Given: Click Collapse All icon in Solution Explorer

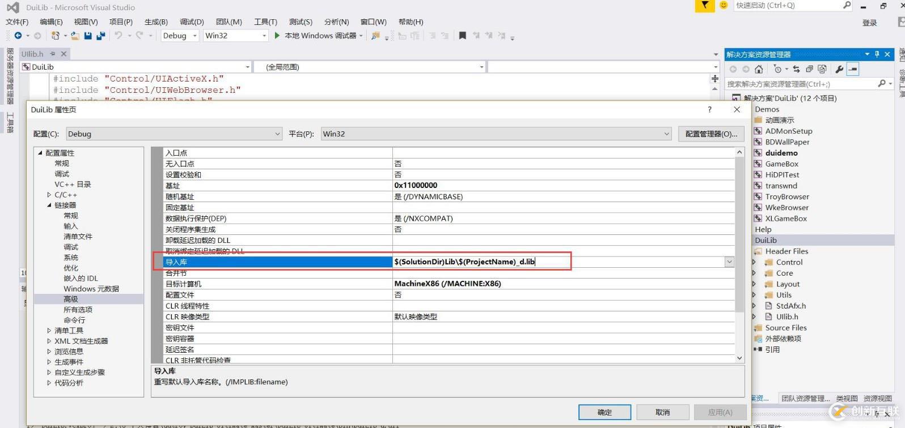Looking at the screenshot, I should click(x=809, y=69).
